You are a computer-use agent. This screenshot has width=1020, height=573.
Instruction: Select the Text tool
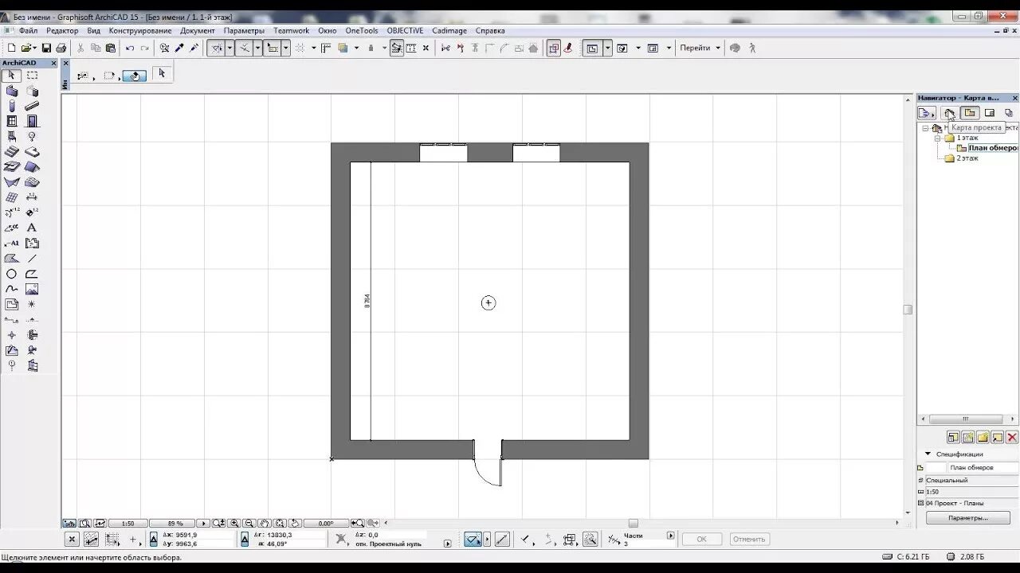32,228
